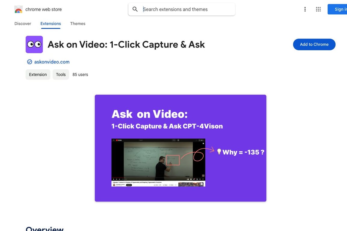Click the 85 users text
Image resolution: width=347 pixels, height=231 pixels.
[80, 75]
